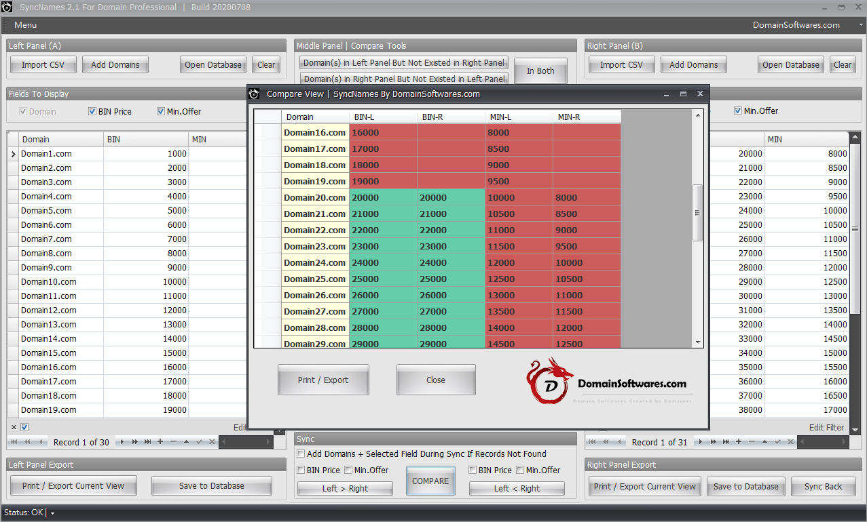Click Save to Database in Left Panel Export
This screenshot has height=522, width=867.
point(212,485)
